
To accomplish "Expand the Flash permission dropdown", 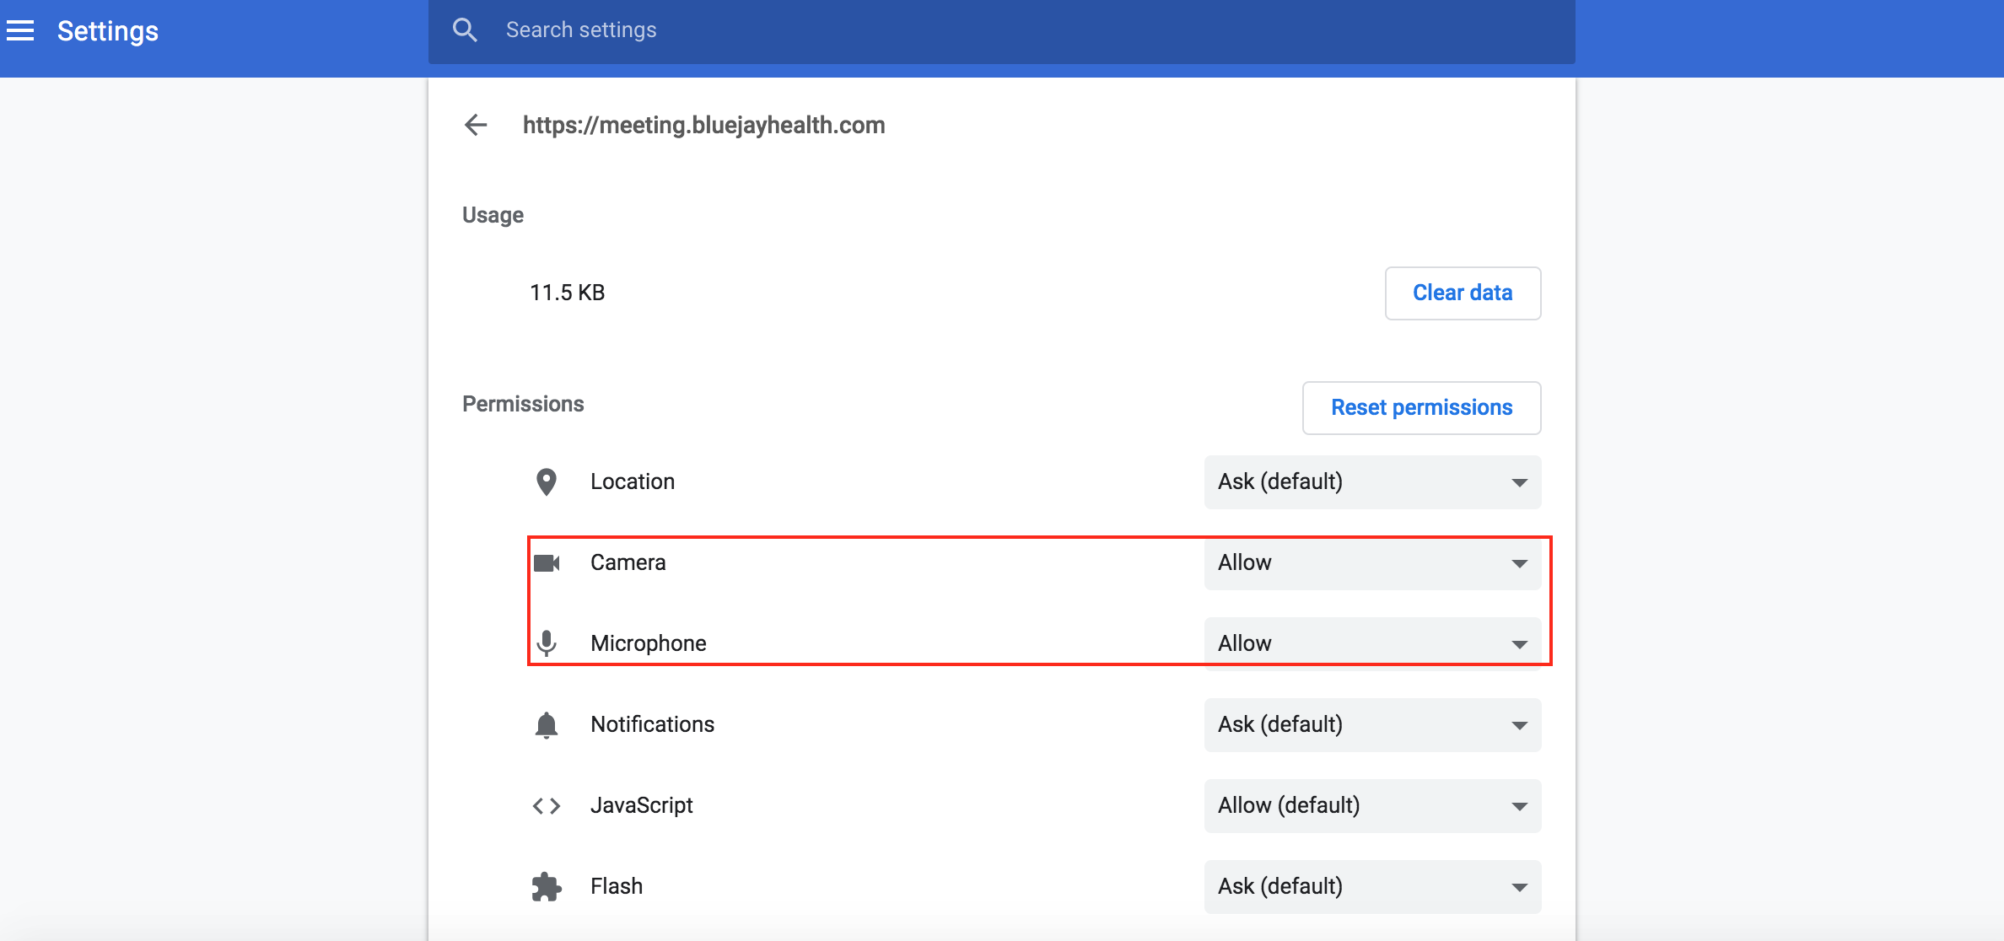I will click(x=1372, y=887).
